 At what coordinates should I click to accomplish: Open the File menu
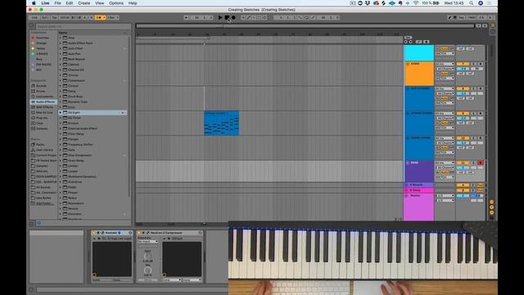pyautogui.click(x=58, y=3)
